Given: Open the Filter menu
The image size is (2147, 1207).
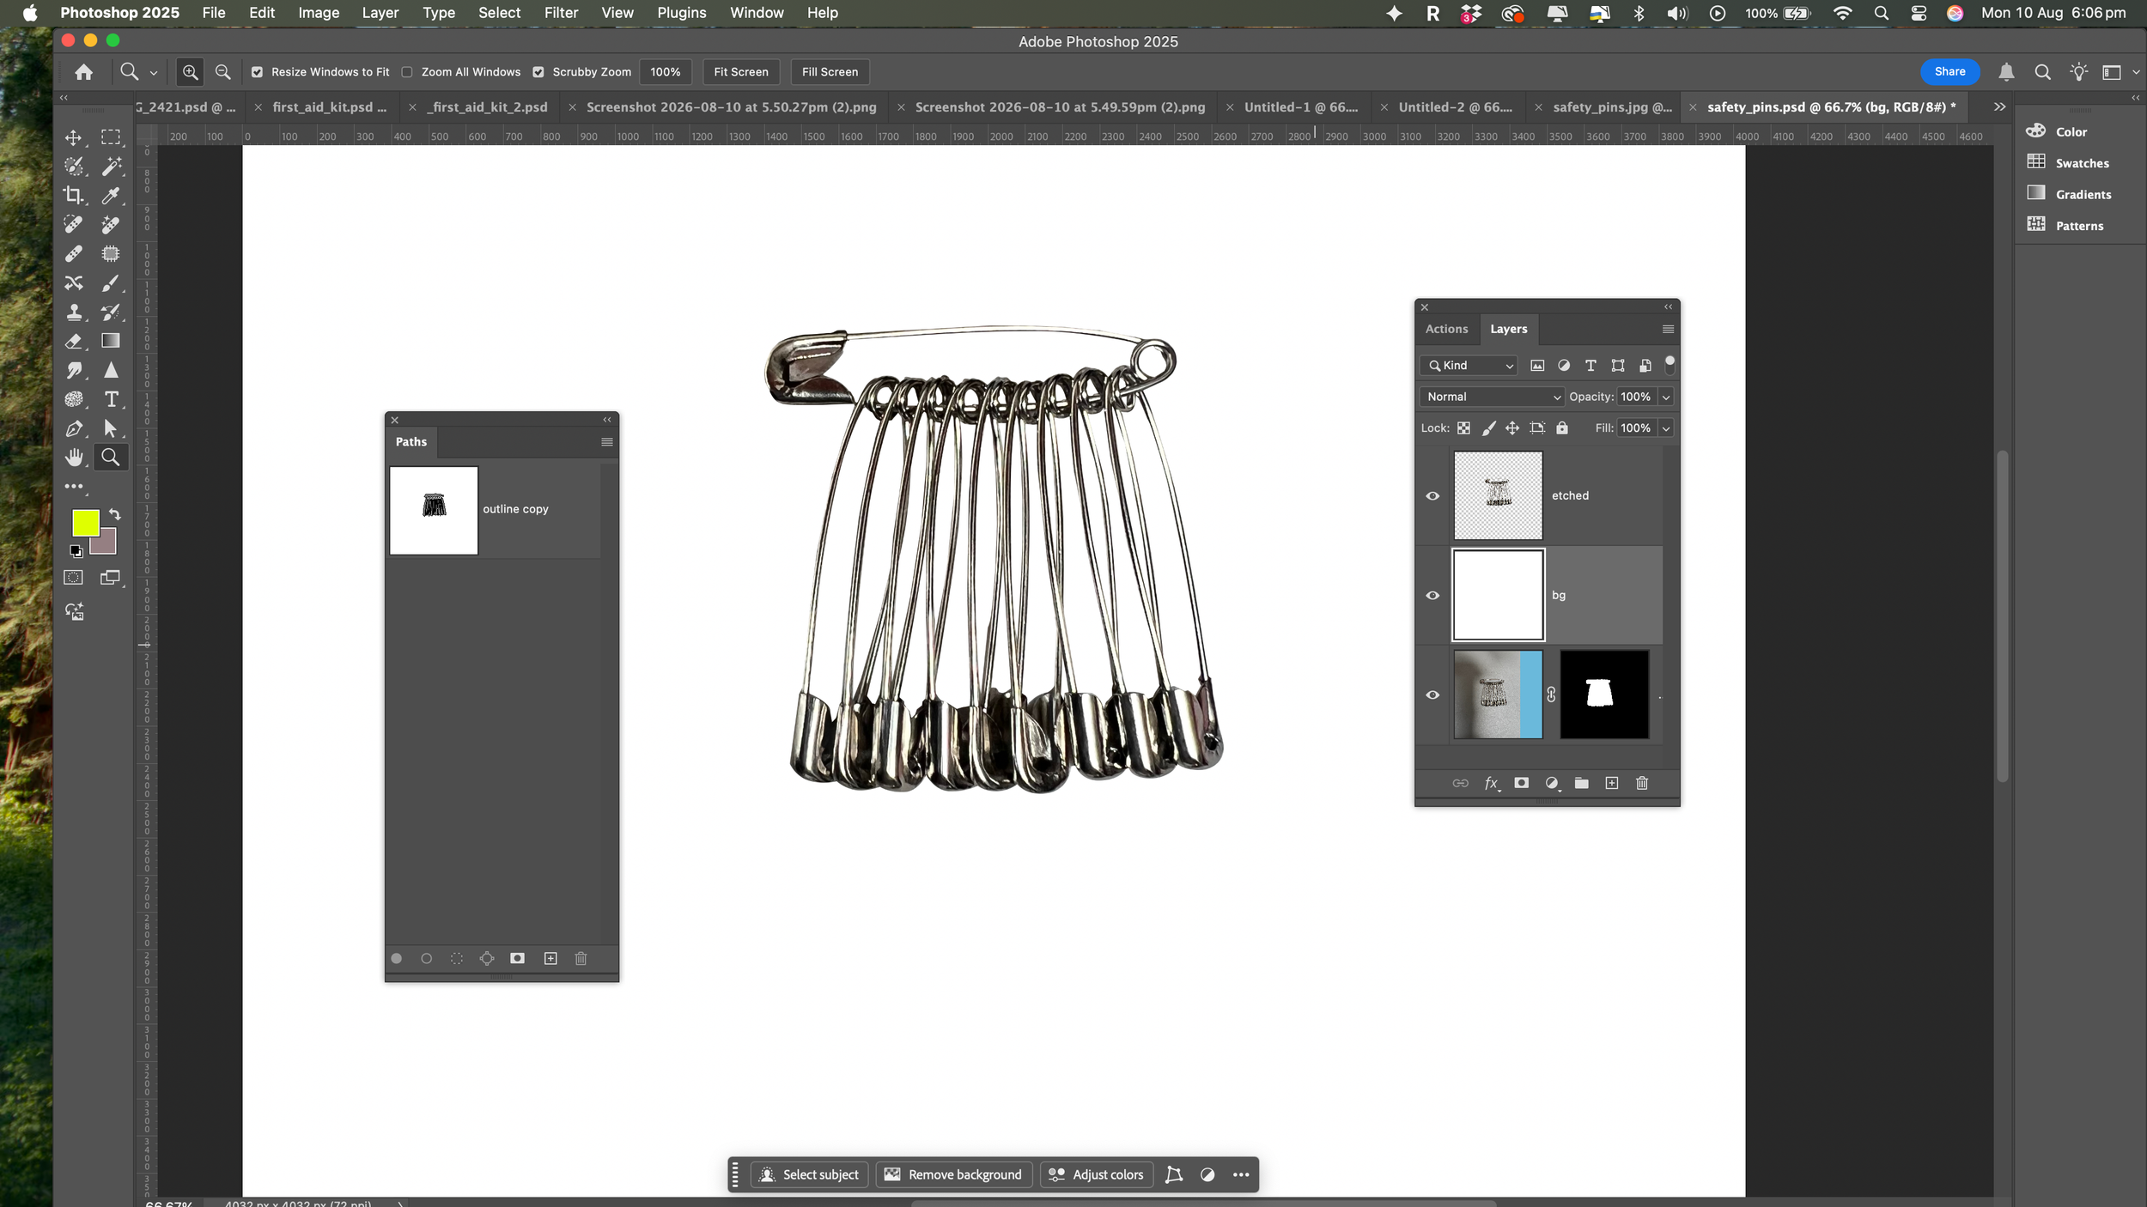Looking at the screenshot, I should (561, 13).
